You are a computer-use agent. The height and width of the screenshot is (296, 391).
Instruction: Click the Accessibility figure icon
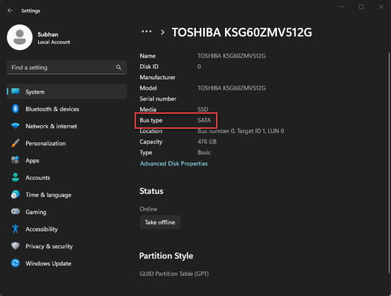tap(16, 228)
